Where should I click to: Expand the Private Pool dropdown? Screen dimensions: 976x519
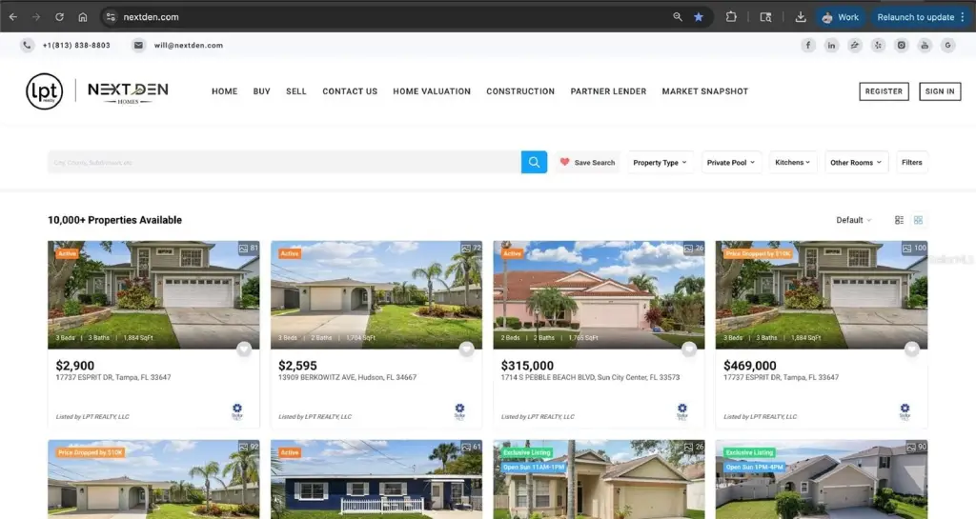tap(730, 163)
